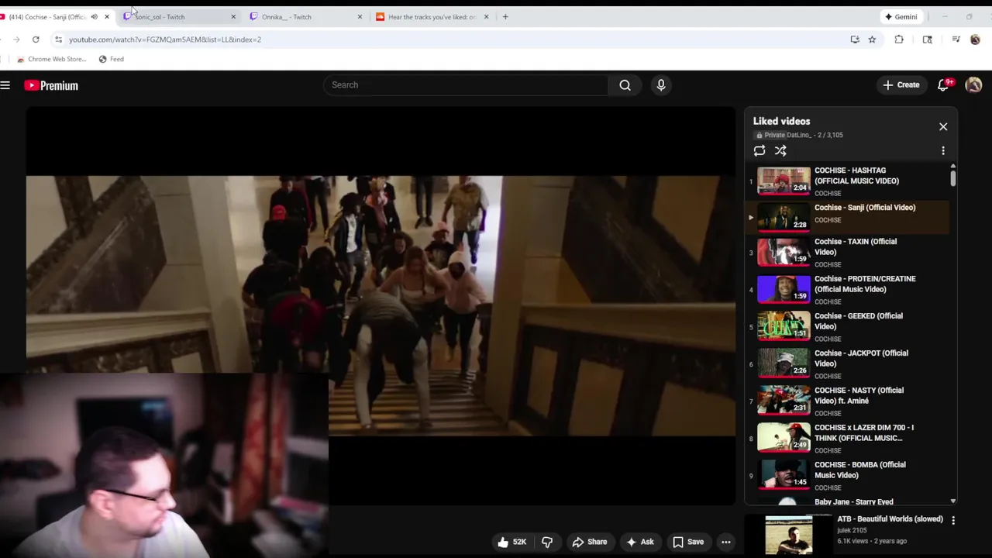Click Cochise - Sanji current playlist entry
This screenshot has width=992, height=558.
point(849,216)
